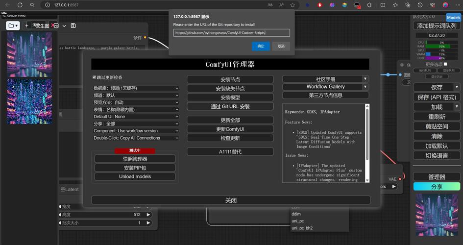Click the news panel scrollbar down arrow
Screen dimensions: 463x245
[x=367, y=180]
